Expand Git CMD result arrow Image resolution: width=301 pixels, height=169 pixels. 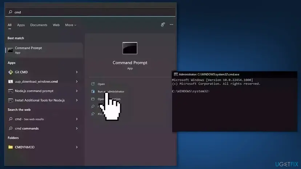(77, 72)
